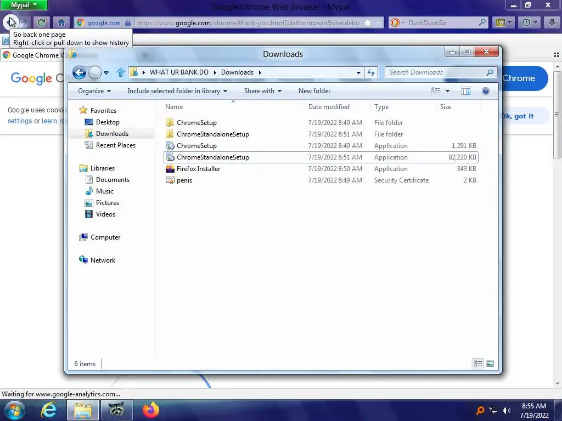Open Include selected folder in library dropdown
The image size is (562, 421).
(177, 91)
